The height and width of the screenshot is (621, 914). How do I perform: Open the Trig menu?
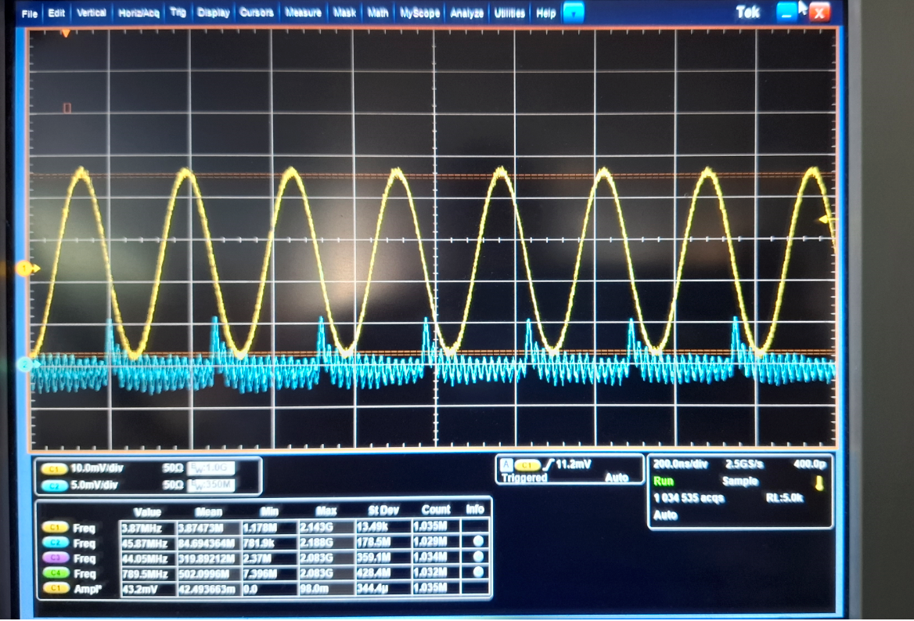pyautogui.click(x=178, y=13)
